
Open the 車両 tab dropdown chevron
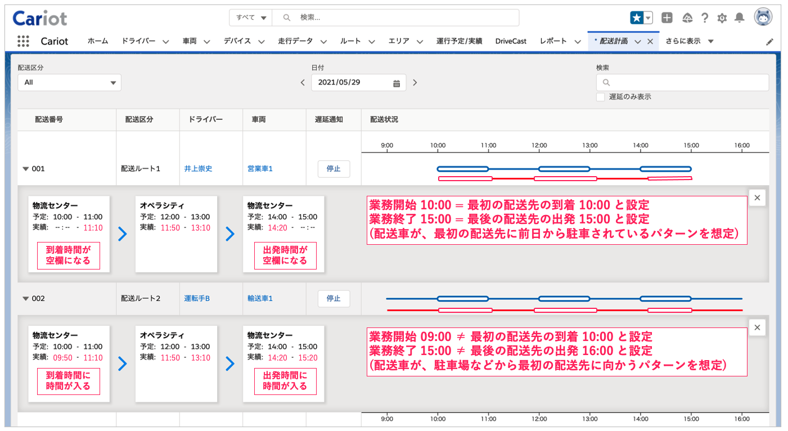click(x=206, y=42)
